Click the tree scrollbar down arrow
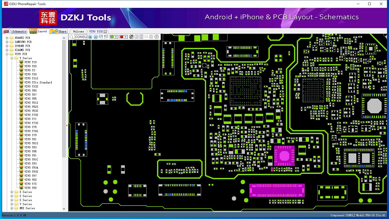The image size is (389, 219). [x=64, y=209]
